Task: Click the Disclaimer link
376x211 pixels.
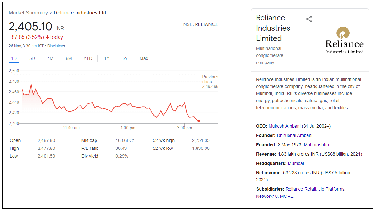Action: pos(56,46)
